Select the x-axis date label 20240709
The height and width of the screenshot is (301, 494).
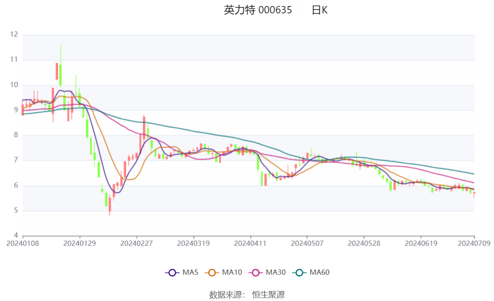pos(474,243)
